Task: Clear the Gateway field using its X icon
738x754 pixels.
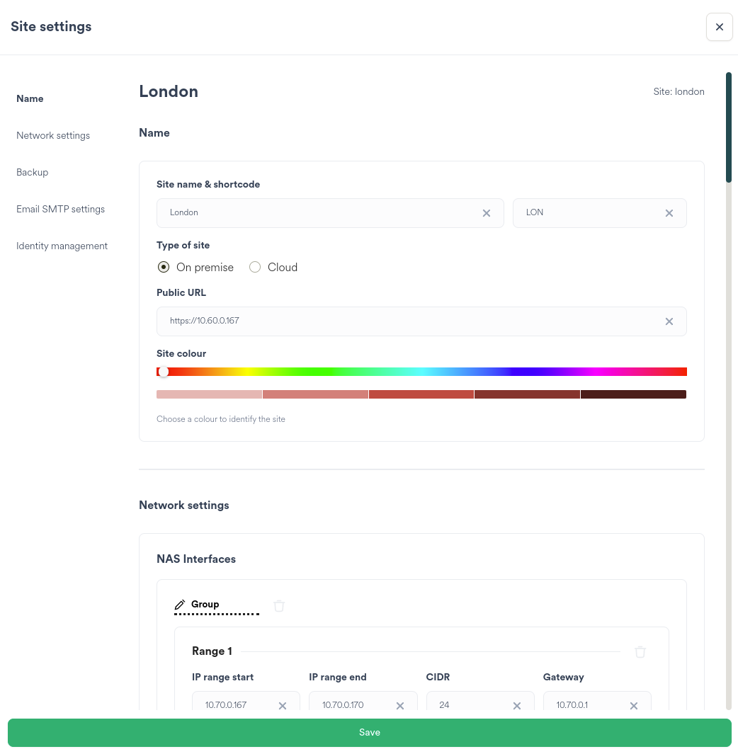Action: pyautogui.click(x=633, y=705)
